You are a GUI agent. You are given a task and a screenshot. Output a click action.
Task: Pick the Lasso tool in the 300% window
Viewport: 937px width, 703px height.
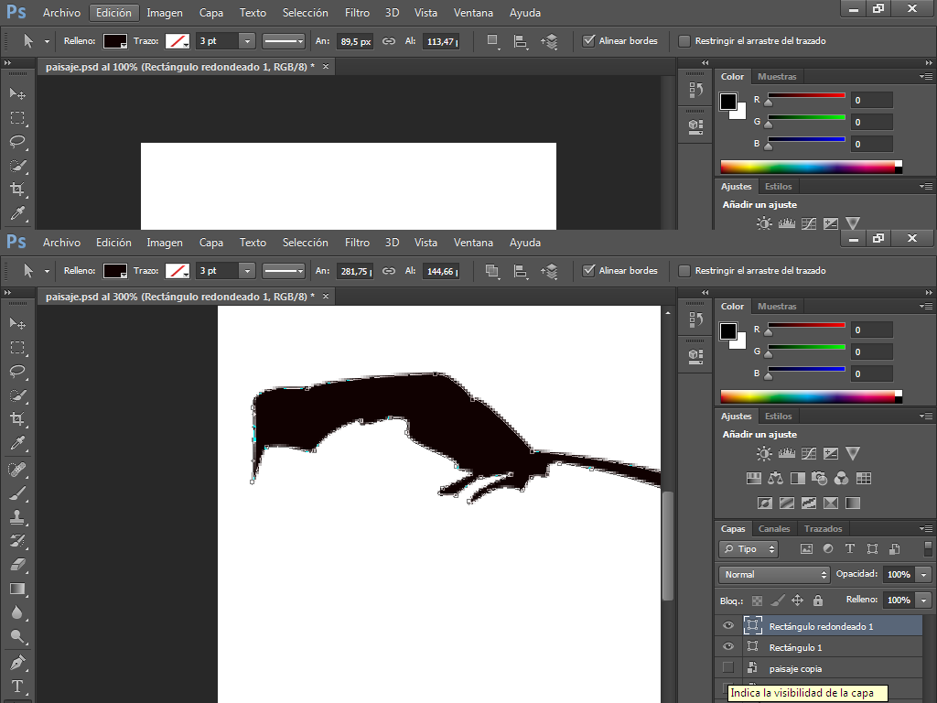(17, 372)
